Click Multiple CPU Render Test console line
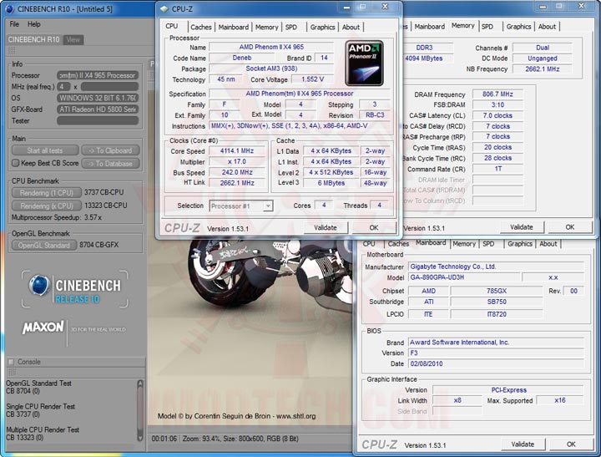Screen dimensions: 601x457 pos(43,429)
